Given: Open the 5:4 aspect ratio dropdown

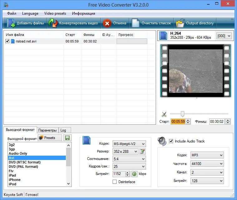Looking at the screenshot, I should pyautogui.click(x=129, y=159).
